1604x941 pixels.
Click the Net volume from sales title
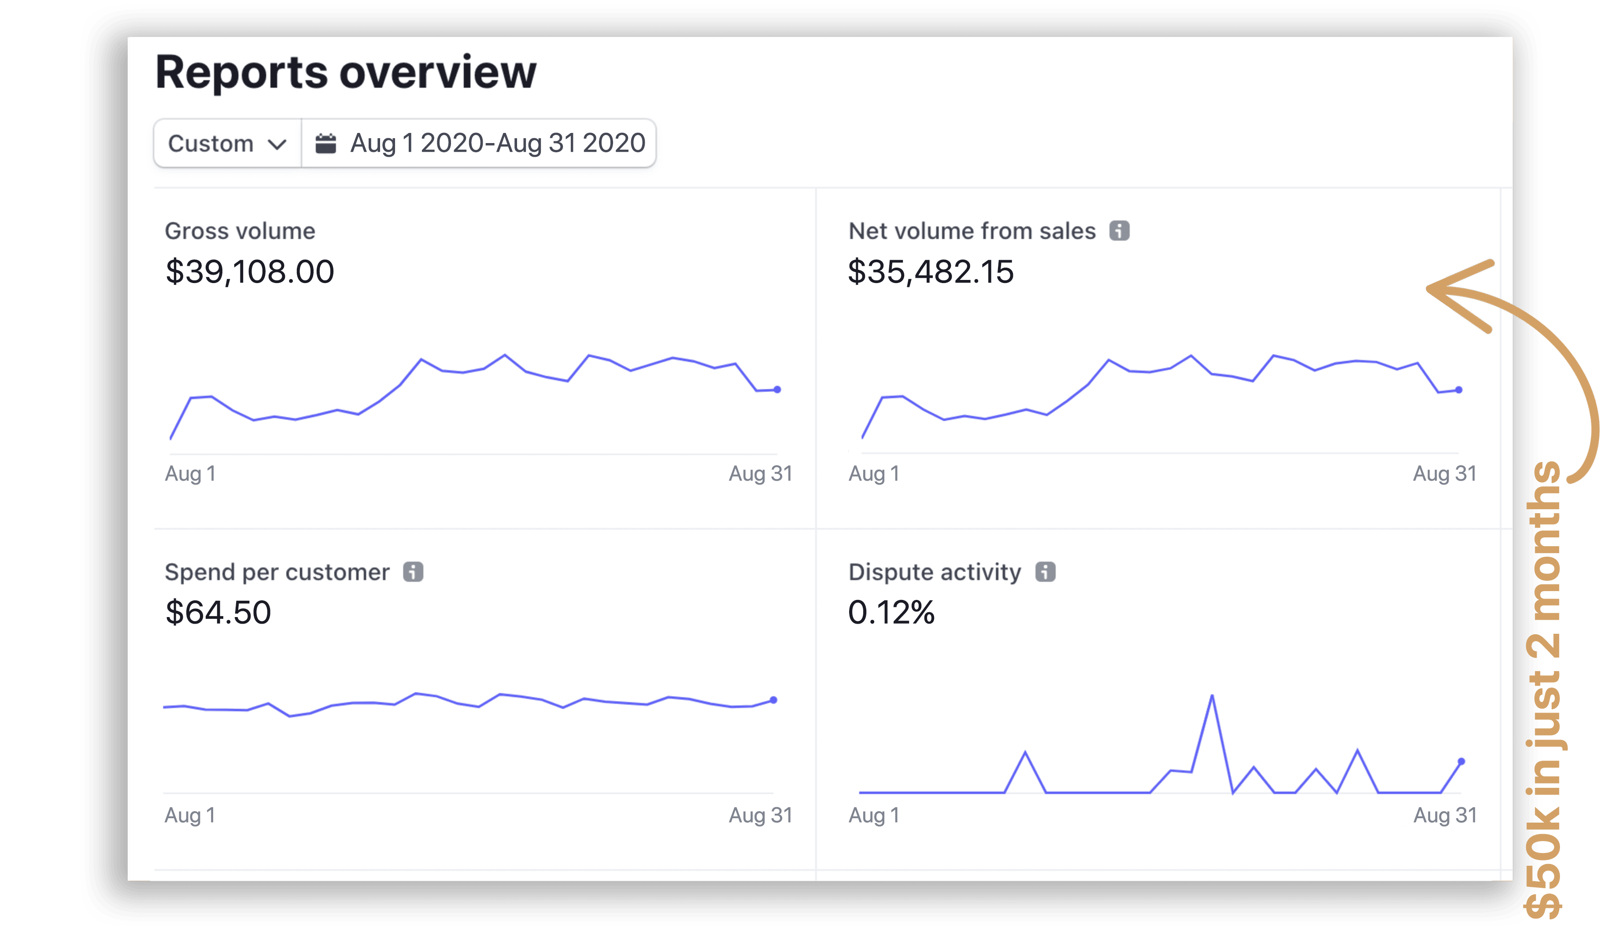(x=972, y=231)
